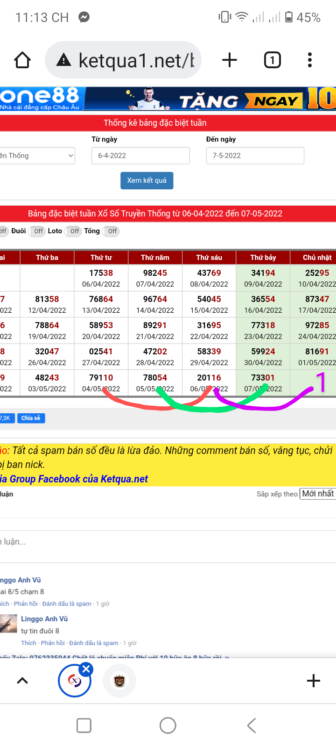Viewport: 336px width, 748px height.
Task: Select result 54045 for 15/04/2022
Action: (x=209, y=299)
